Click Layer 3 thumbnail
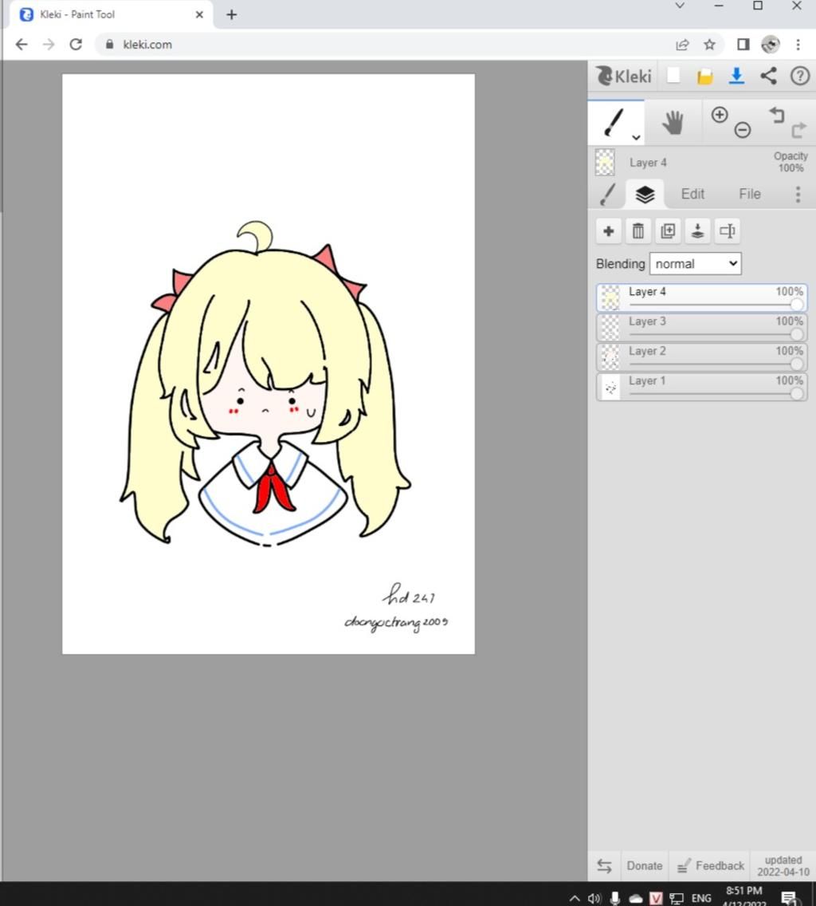This screenshot has width=816, height=906. point(610,328)
